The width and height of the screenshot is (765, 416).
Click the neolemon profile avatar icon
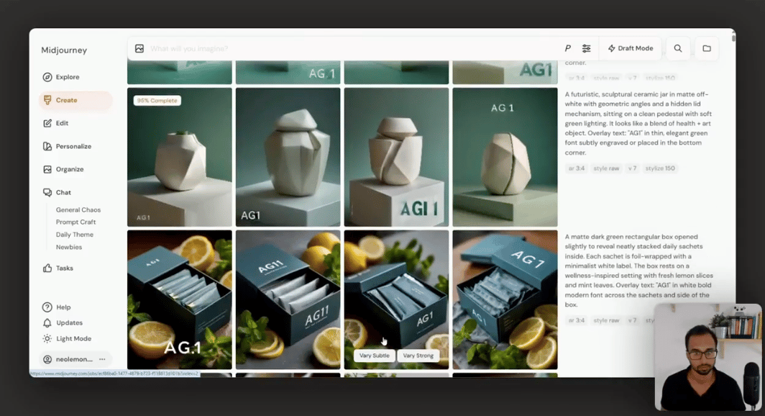(47, 359)
